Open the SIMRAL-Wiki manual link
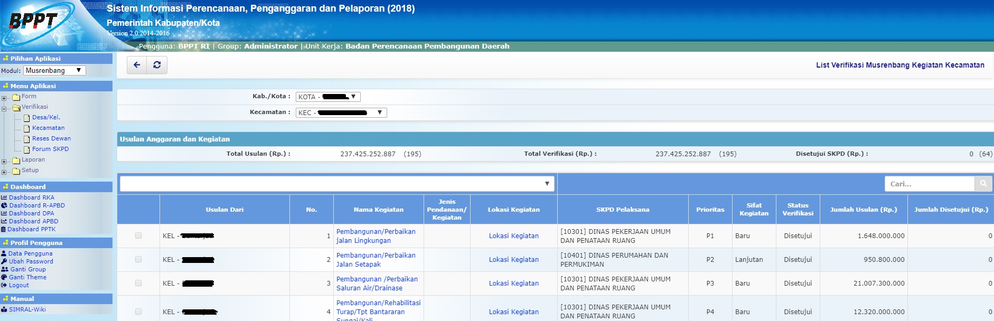Viewport: 994px width, 321px height. pos(27,309)
